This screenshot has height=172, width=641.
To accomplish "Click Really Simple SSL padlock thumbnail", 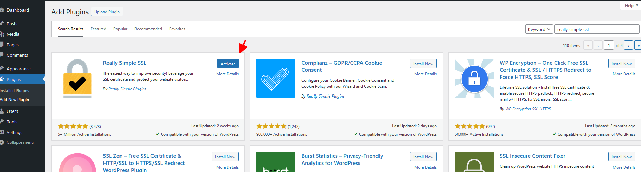I will 77,78.
